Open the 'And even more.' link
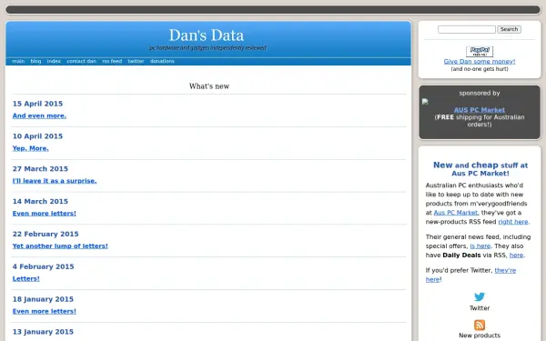 39,115
